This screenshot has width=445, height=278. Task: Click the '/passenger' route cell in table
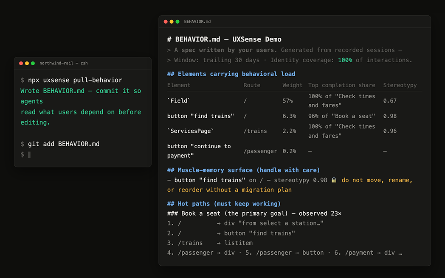tap(260, 151)
